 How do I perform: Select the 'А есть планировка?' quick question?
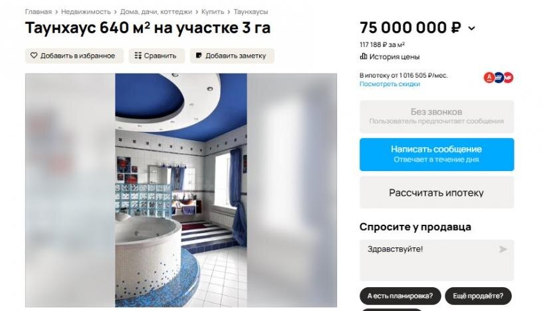tap(400, 296)
